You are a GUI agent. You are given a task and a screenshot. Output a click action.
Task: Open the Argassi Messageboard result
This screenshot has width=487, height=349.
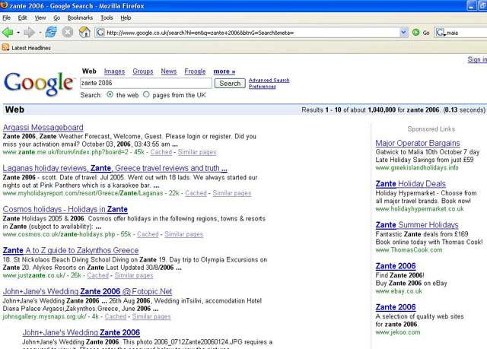point(43,127)
